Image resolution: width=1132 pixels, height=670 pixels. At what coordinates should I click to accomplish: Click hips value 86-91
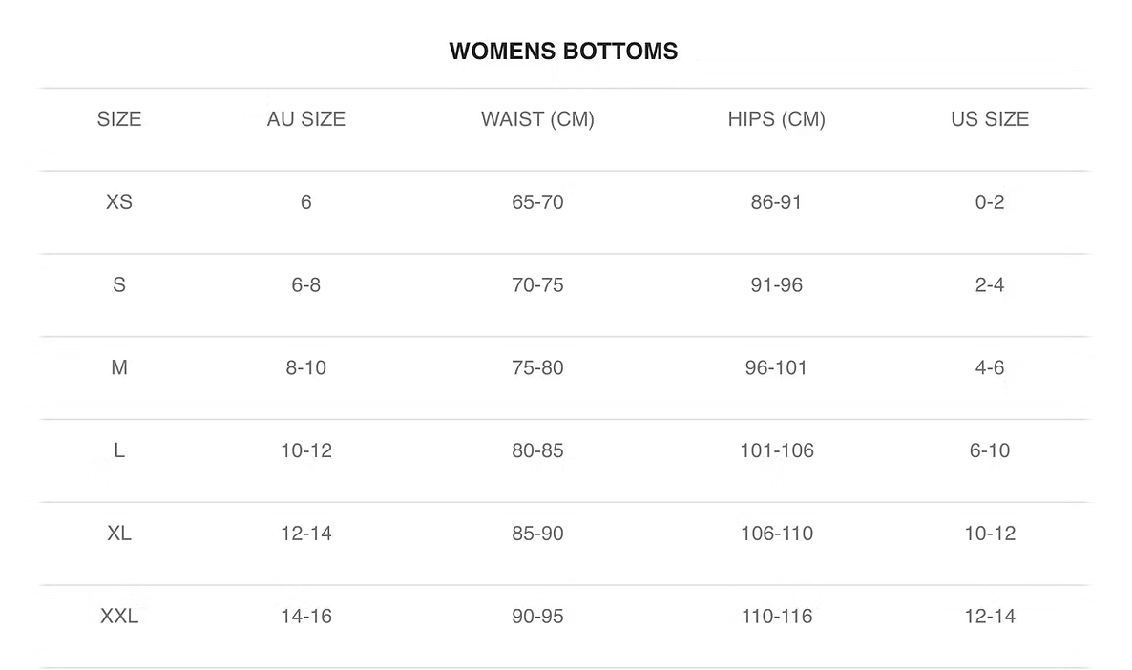click(x=776, y=202)
